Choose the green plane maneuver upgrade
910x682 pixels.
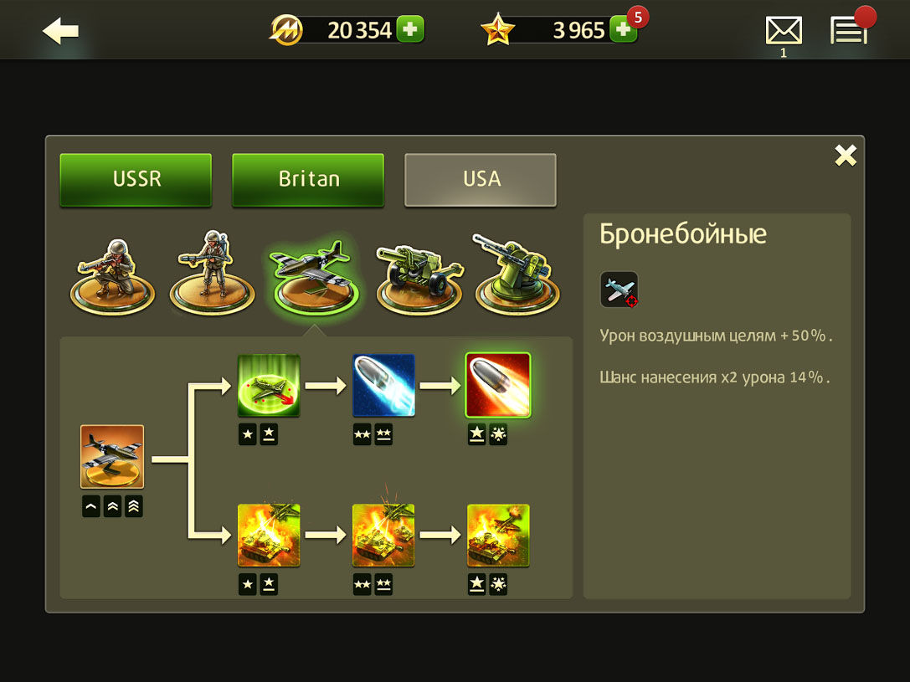pyautogui.click(x=269, y=386)
